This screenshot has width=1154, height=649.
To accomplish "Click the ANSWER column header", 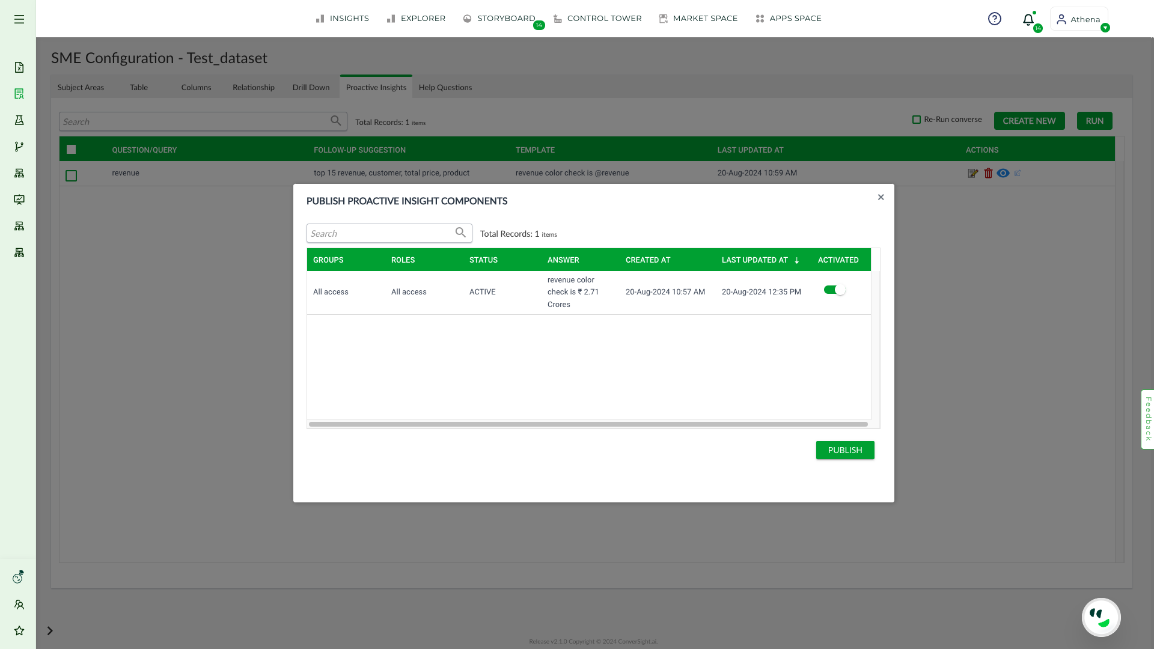I will coord(563,260).
